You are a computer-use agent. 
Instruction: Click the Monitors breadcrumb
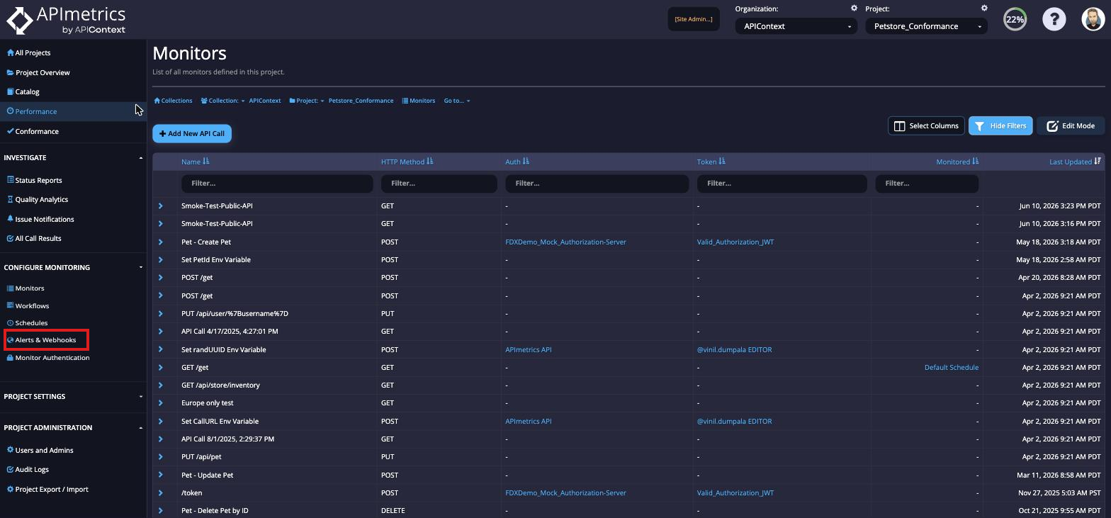pos(418,101)
